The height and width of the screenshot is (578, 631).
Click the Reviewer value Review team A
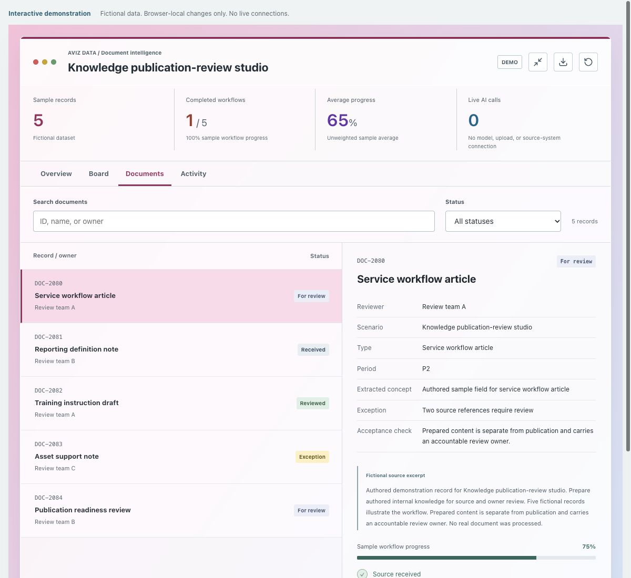(444, 307)
